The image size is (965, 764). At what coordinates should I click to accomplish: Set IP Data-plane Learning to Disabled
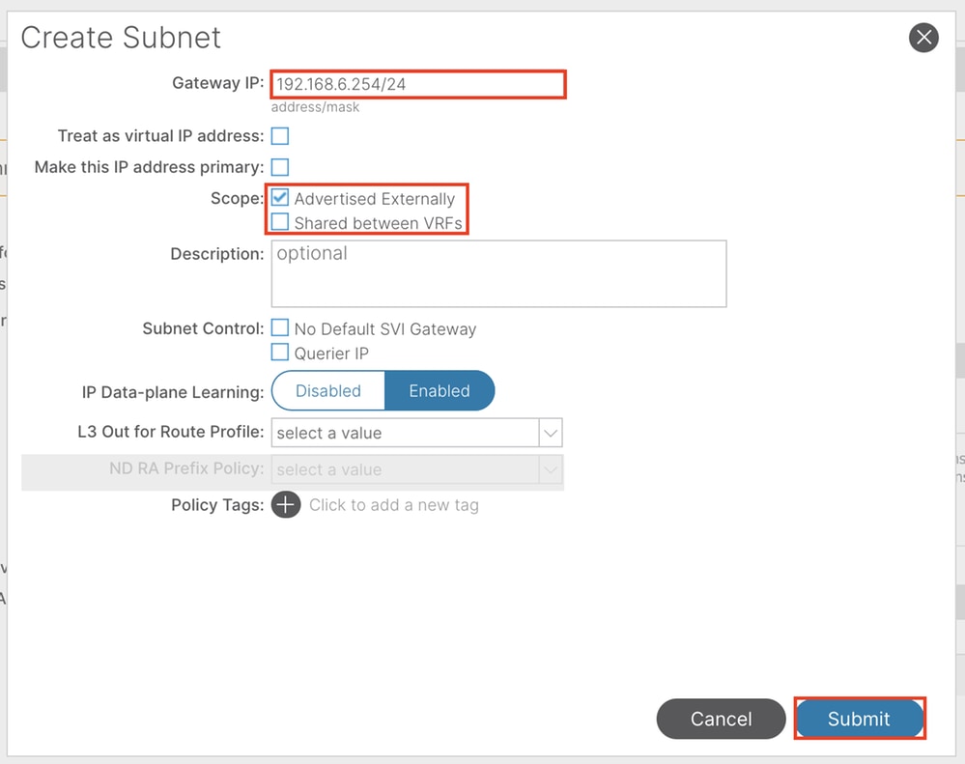328,391
